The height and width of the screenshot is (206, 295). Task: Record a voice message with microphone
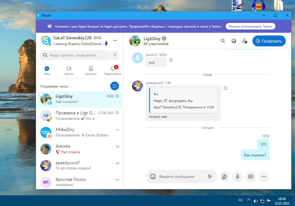point(238,177)
